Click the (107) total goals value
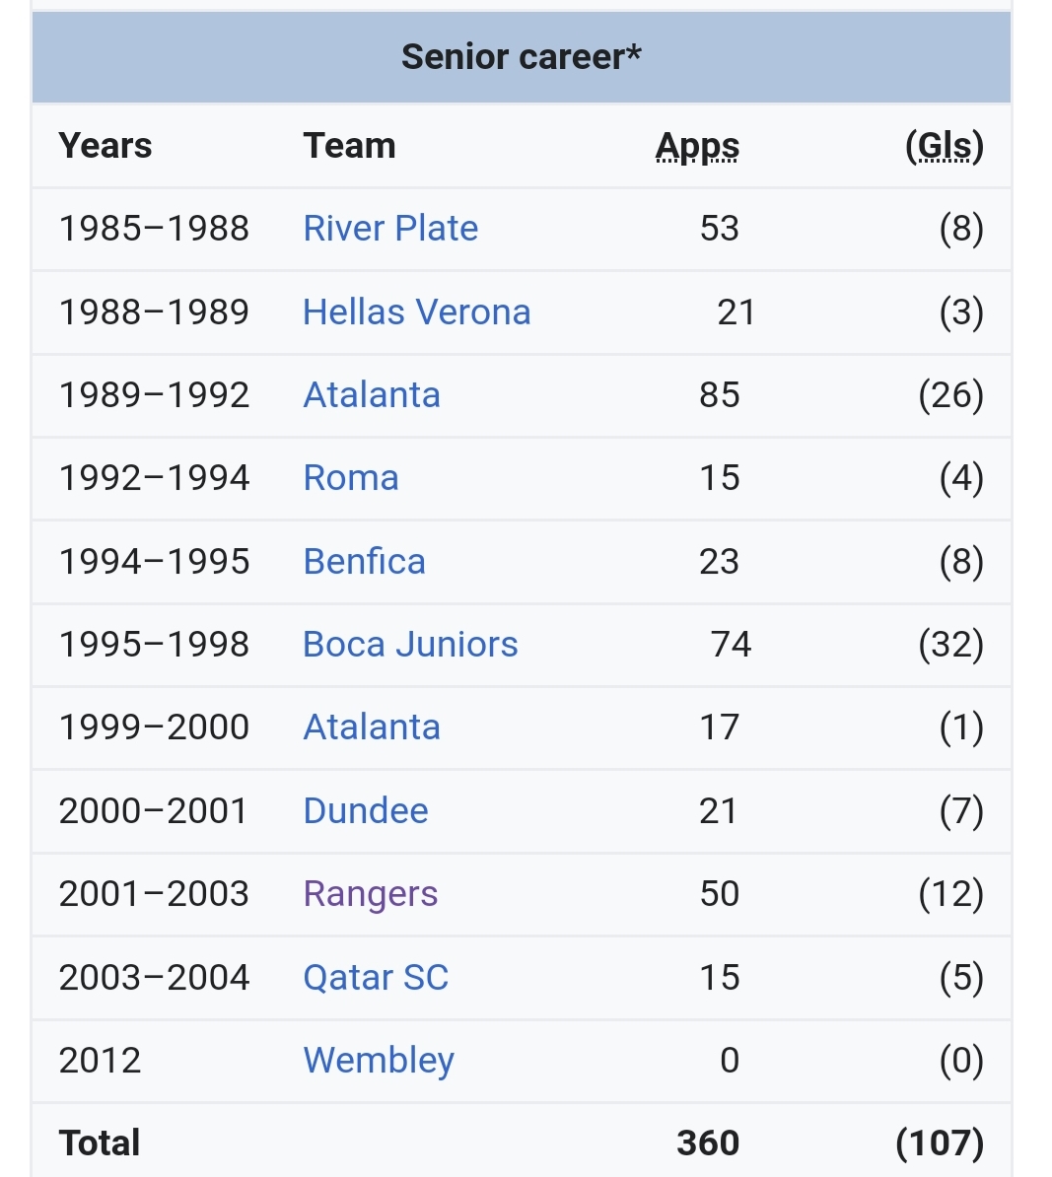Screen dimensions: 1052x1177 click(x=940, y=1143)
